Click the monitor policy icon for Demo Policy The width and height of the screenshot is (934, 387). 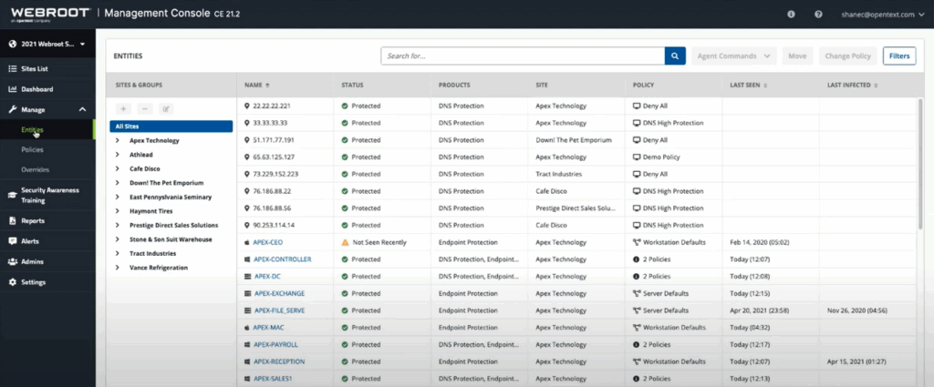[x=637, y=157]
